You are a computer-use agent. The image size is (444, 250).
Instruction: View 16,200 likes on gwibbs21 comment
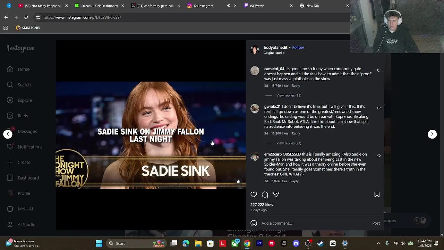280,133
